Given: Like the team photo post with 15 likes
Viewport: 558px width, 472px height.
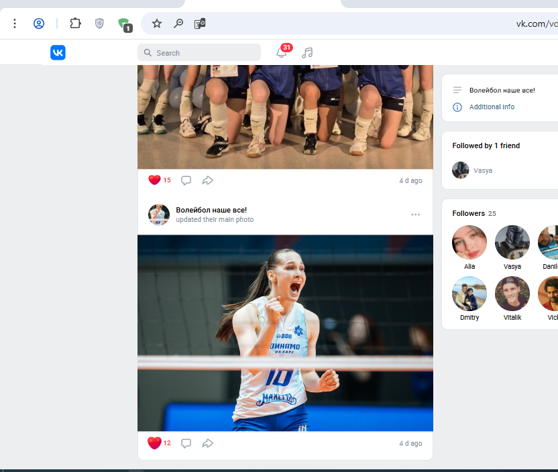Looking at the screenshot, I should (x=160, y=180).
